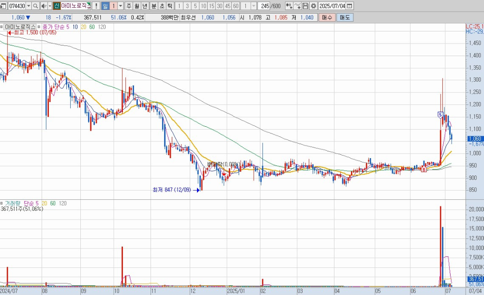This screenshot has height=295, width=484.
Task: Expand the stock code history dropdown
Action: (28, 6)
